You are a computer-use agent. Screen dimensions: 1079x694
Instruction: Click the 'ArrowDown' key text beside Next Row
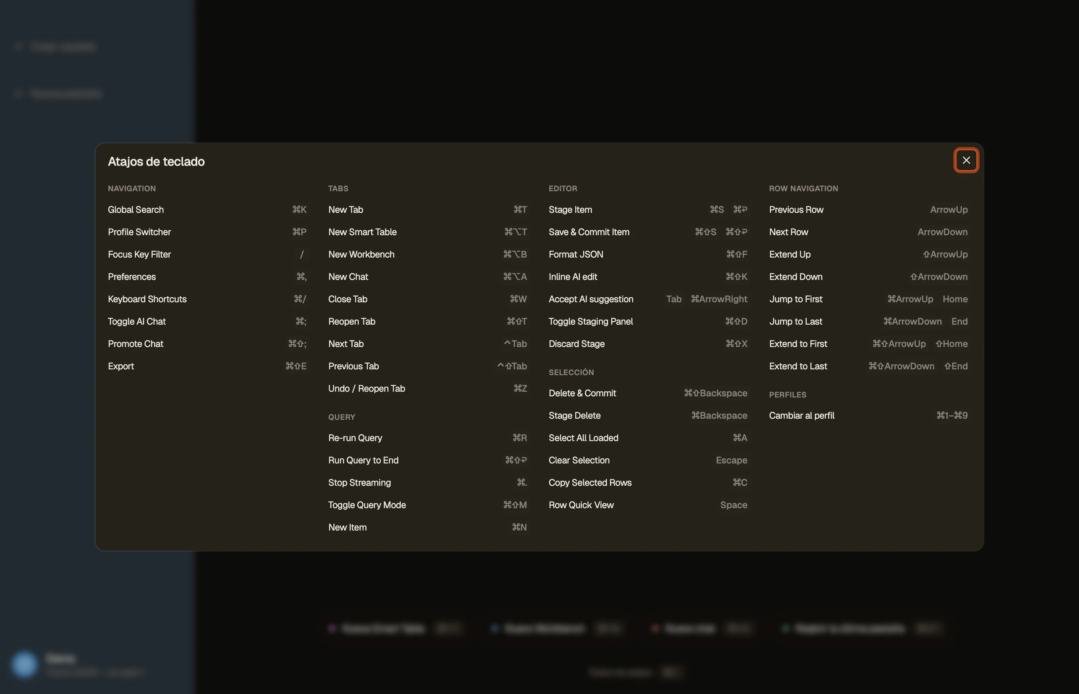(942, 232)
